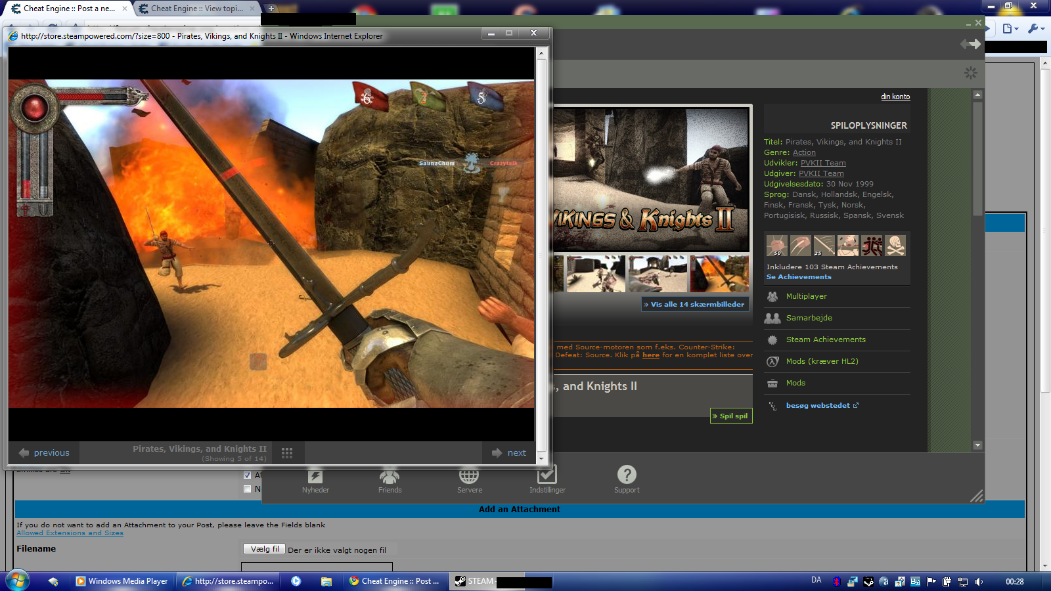This screenshot has width=1051, height=591.
Task: Open the Support question mark icon
Action: [627, 474]
